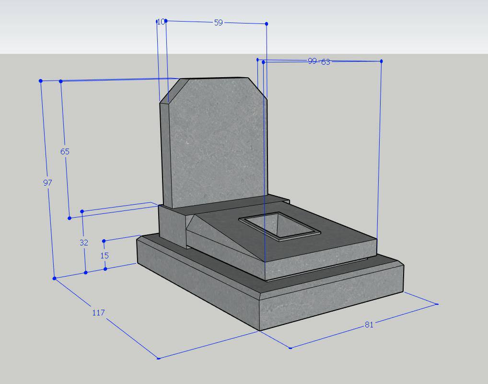Click the 10 thickness dimension label
Screen dimensions: 488x384
coord(161,22)
